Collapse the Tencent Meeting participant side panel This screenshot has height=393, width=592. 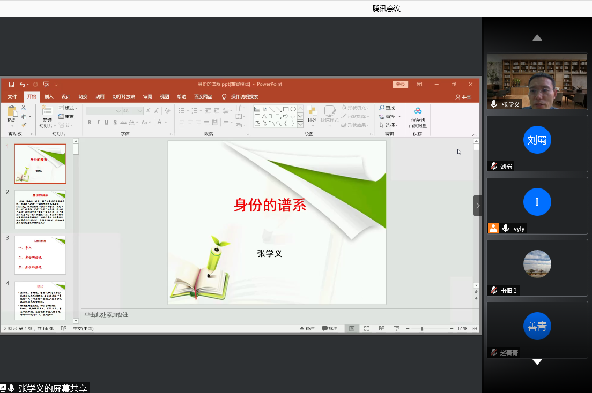tap(477, 206)
